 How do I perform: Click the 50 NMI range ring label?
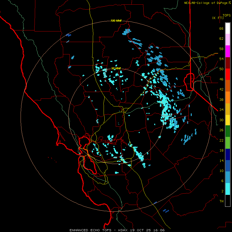click(116, 68)
